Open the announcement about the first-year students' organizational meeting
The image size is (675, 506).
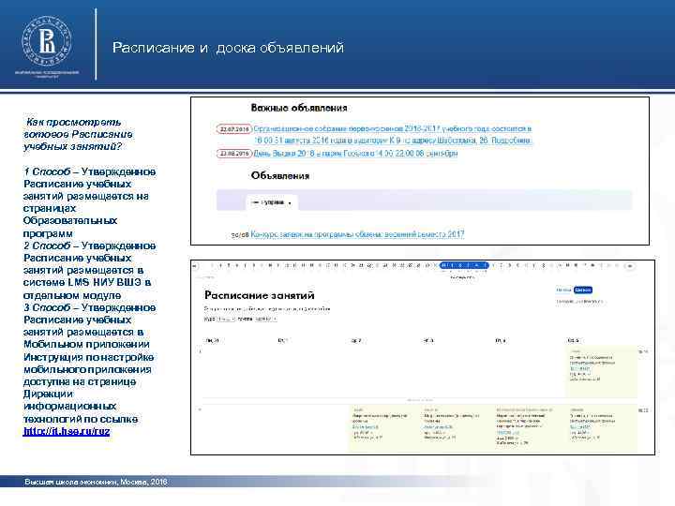tap(393, 135)
